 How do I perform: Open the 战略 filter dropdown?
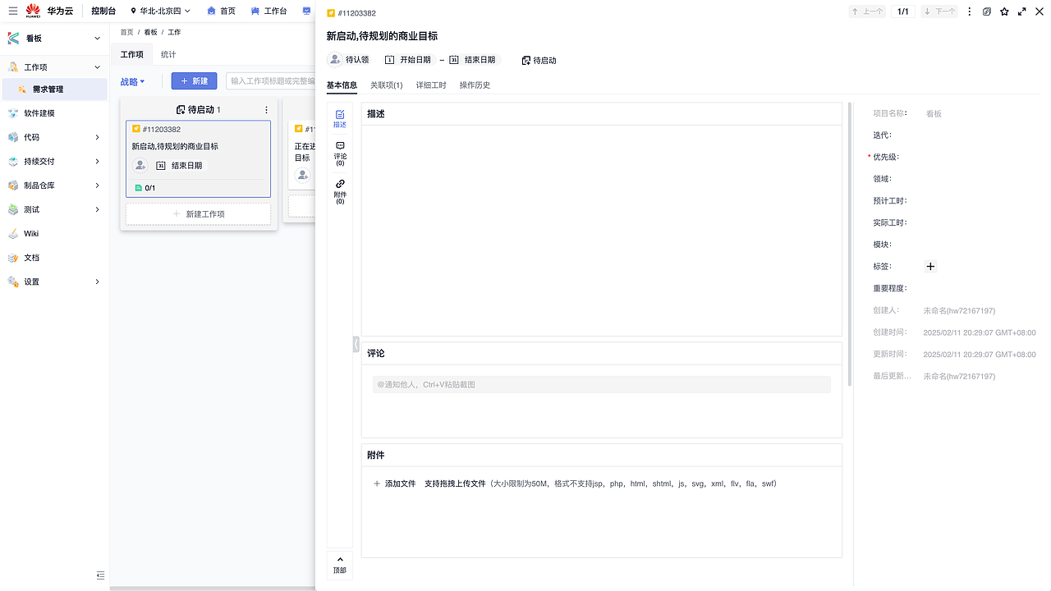click(x=132, y=81)
